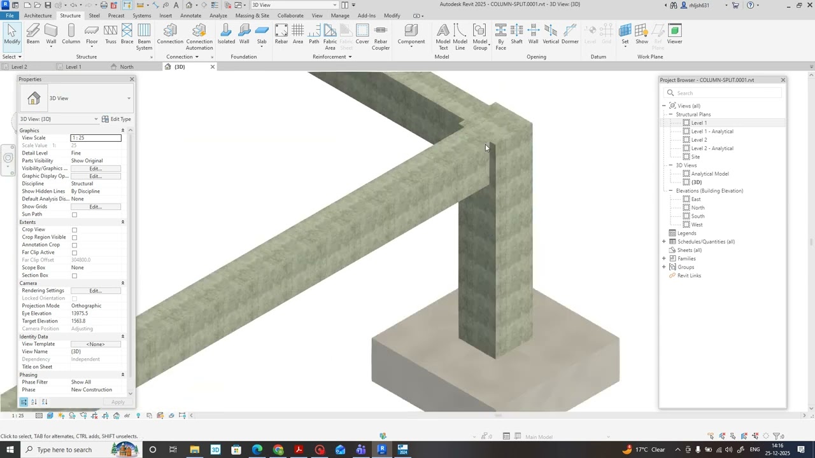The width and height of the screenshot is (815, 458).
Task: Toggle the Sun Path checkbox
Action: pyautogui.click(x=74, y=214)
